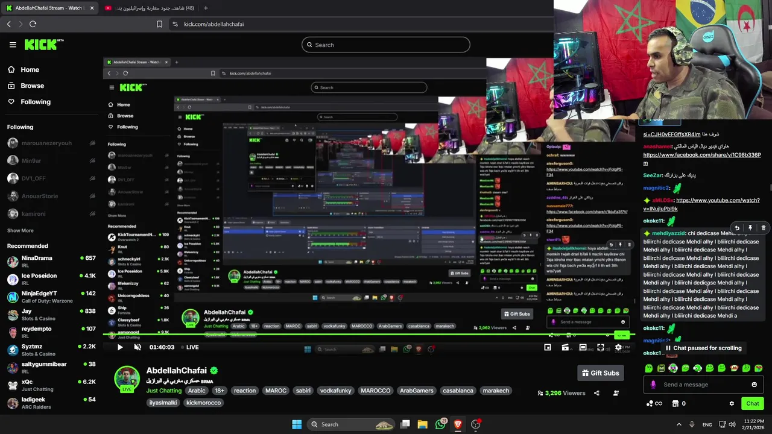Image resolution: width=772 pixels, height=434 pixels.
Task: Unmute the stream player volume icon
Action: [x=138, y=347]
